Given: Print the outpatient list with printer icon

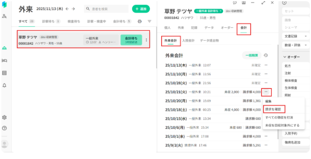Looking at the screenshot, I should coord(139,21).
